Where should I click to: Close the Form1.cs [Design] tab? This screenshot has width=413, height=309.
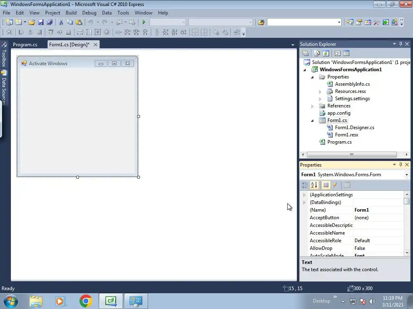tap(96, 45)
